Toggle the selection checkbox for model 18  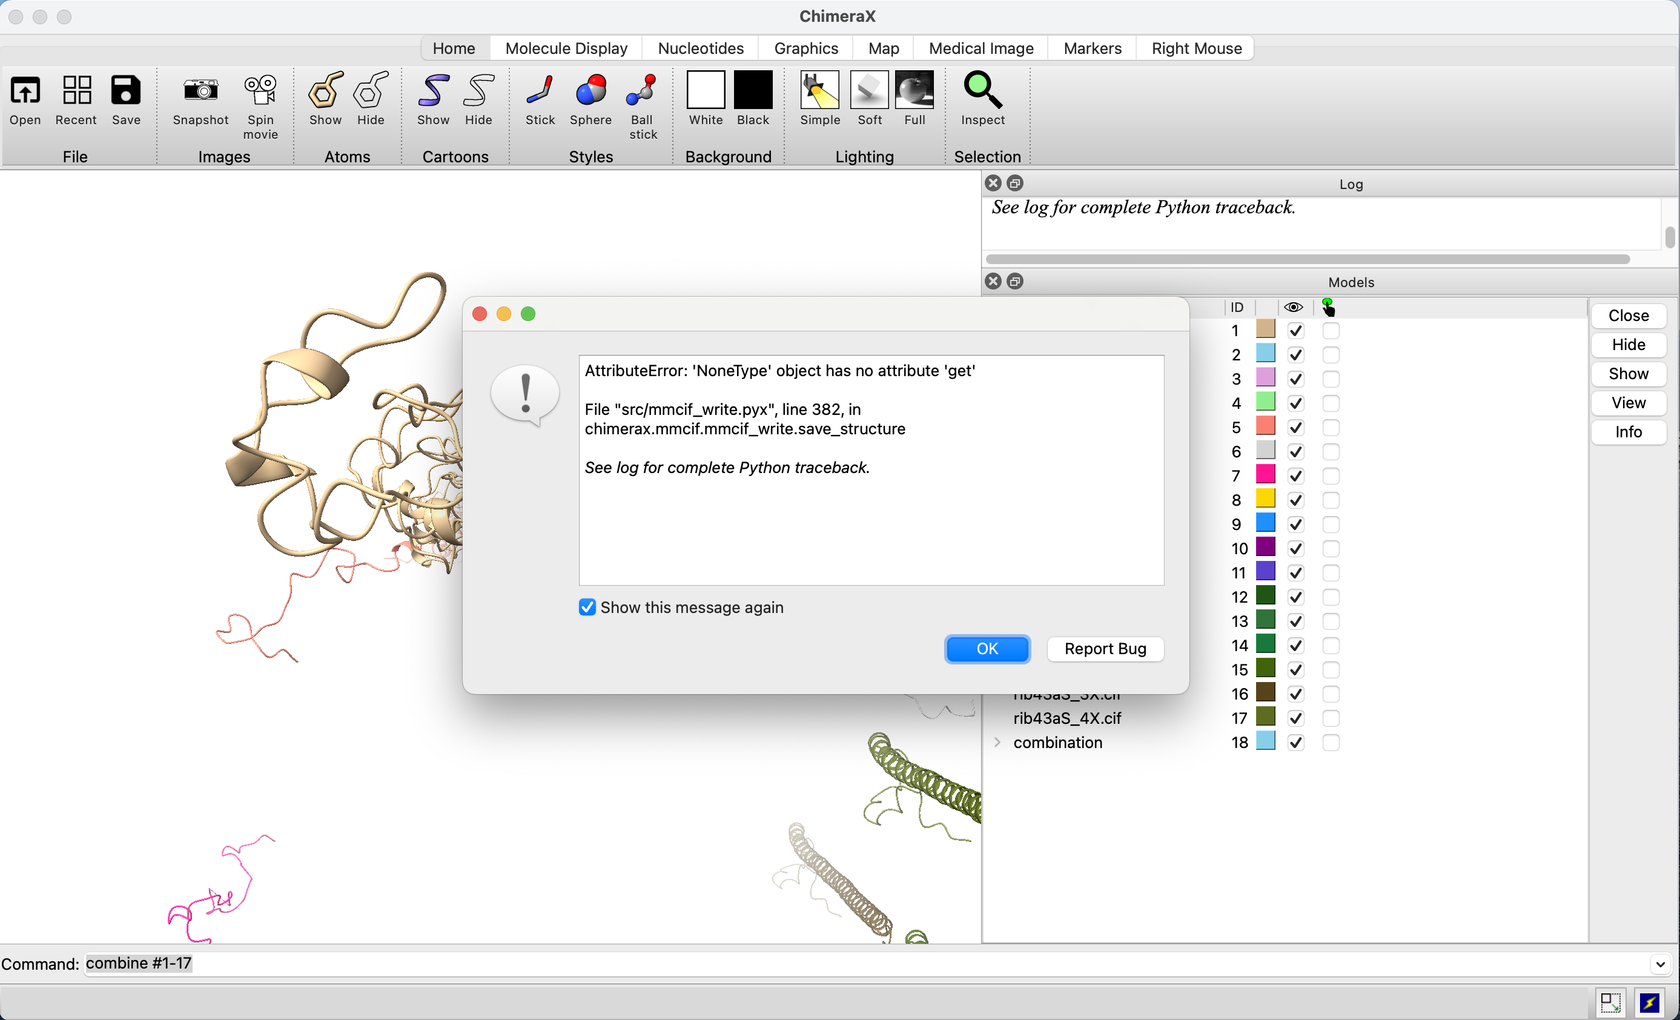[1330, 743]
